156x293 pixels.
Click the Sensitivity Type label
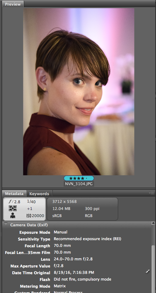click(34, 239)
